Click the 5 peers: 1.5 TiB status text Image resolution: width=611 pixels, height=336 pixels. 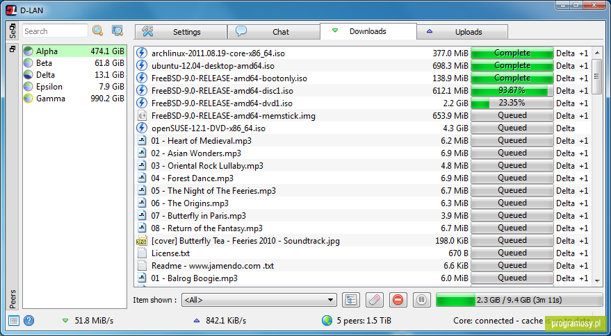coord(364,321)
